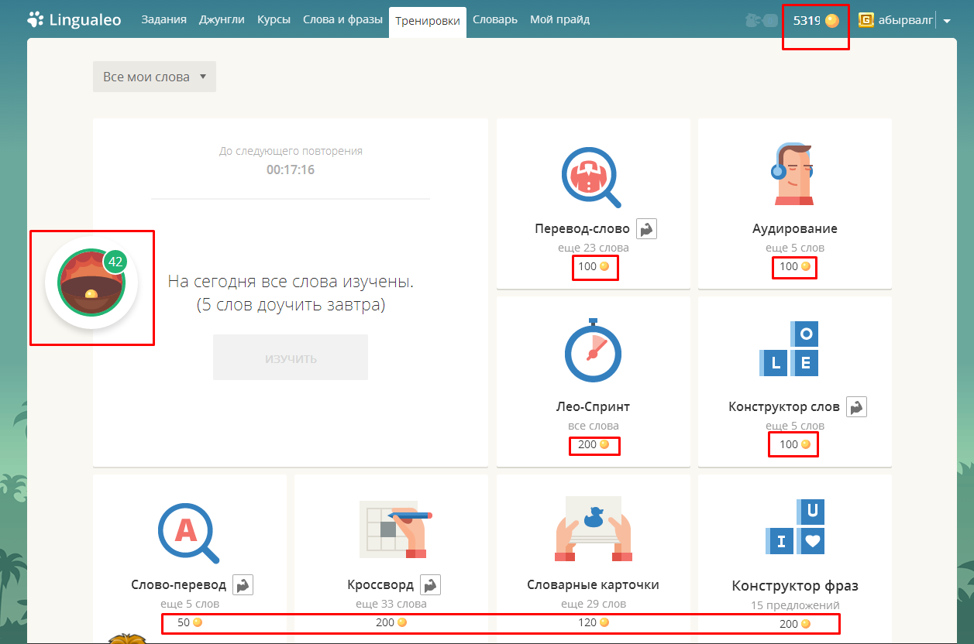Click the gold coin next to 5319
974x644 pixels.
(832, 21)
